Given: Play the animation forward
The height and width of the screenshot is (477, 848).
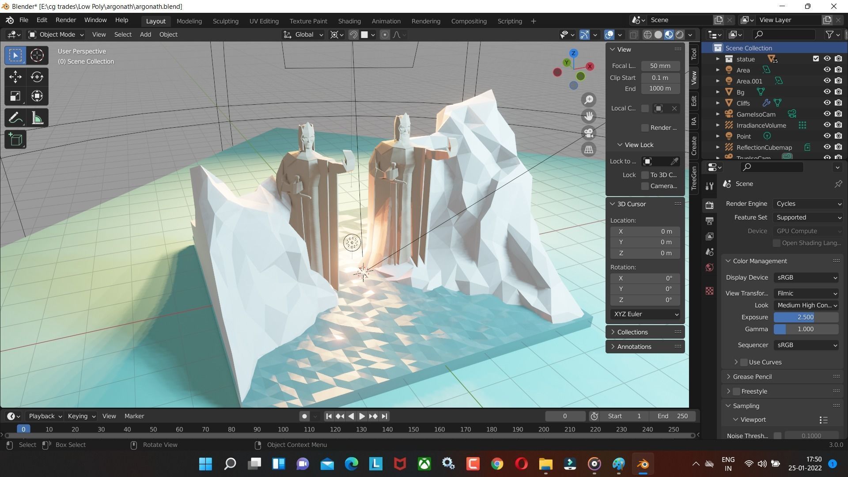Looking at the screenshot, I should coord(362,416).
